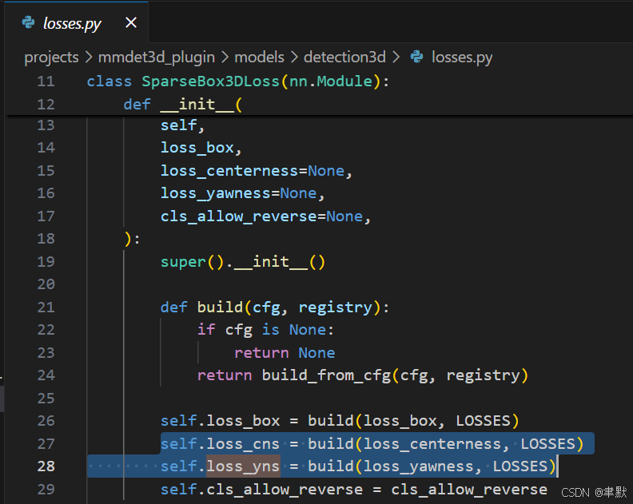Click the chevron after 'models' breadcrumb
Screen dimensions: 633x504
tap(294, 58)
